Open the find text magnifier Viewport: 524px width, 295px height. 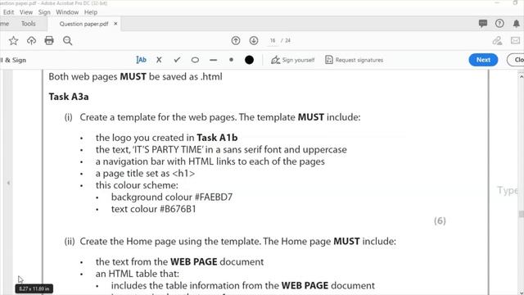coord(67,41)
